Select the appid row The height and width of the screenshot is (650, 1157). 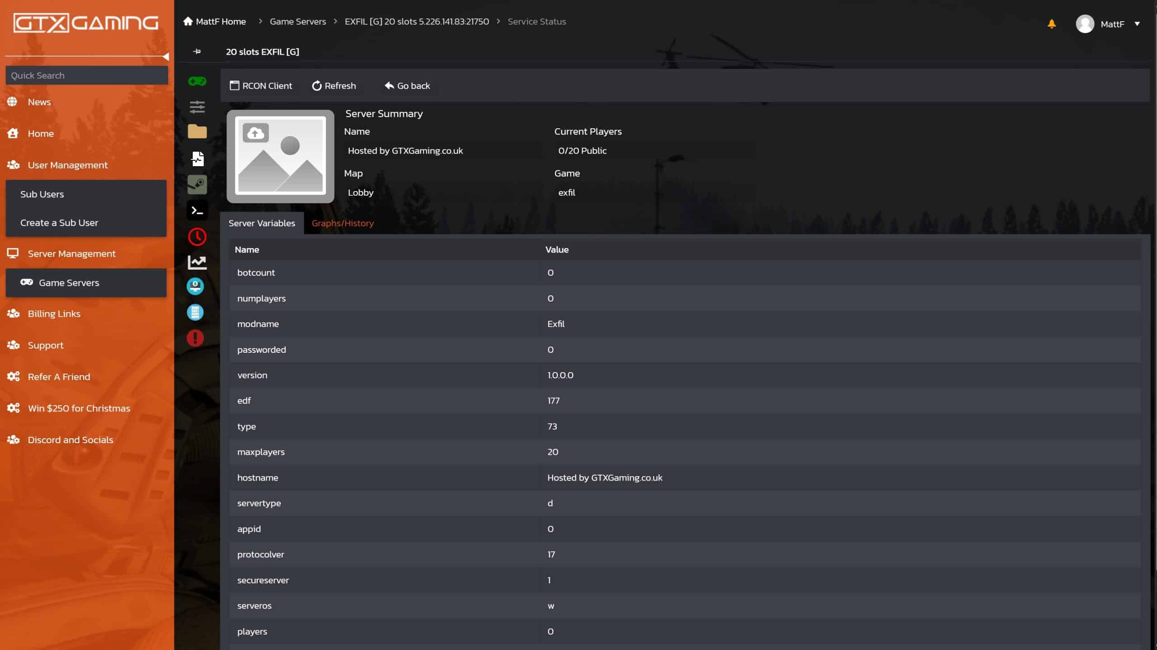pyautogui.click(x=685, y=529)
